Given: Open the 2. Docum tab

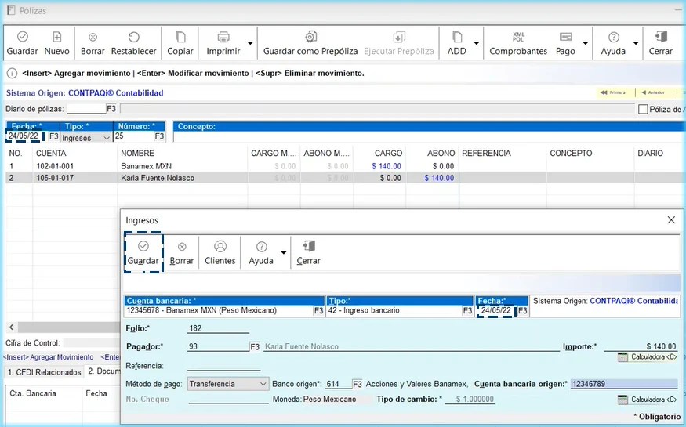Looking at the screenshot, I should coord(103,371).
